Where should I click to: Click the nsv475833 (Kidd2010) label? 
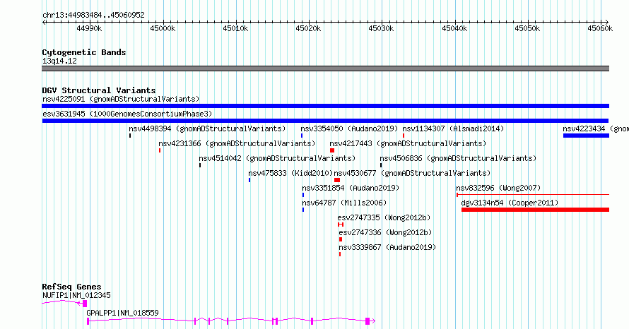(x=290, y=173)
